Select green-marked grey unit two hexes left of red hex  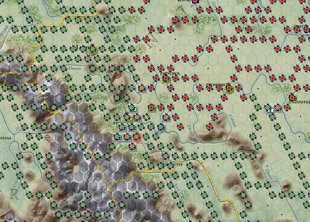pyautogui.click(x=118, y=137)
